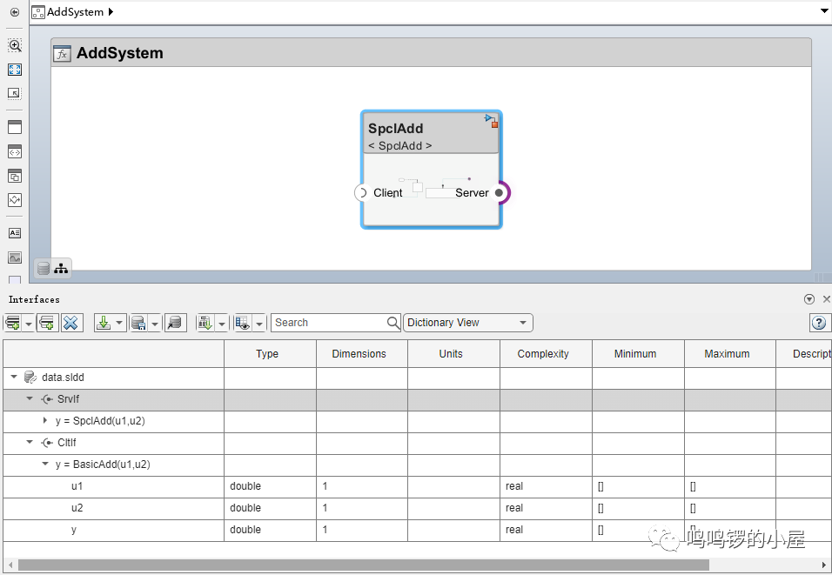Collapse SrvIf interface node
This screenshot has width=832, height=575.
pyautogui.click(x=30, y=399)
